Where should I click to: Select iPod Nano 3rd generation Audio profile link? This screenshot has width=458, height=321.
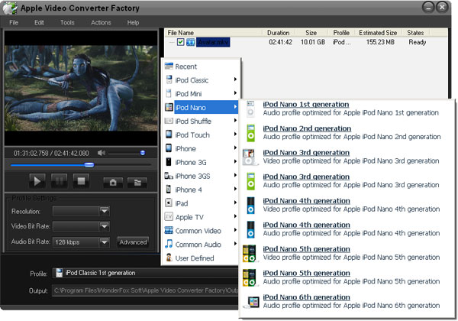306,177
